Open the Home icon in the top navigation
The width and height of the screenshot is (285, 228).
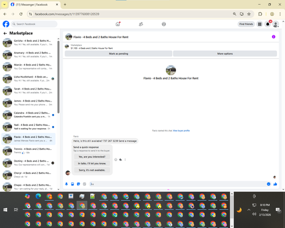click(x=118, y=24)
